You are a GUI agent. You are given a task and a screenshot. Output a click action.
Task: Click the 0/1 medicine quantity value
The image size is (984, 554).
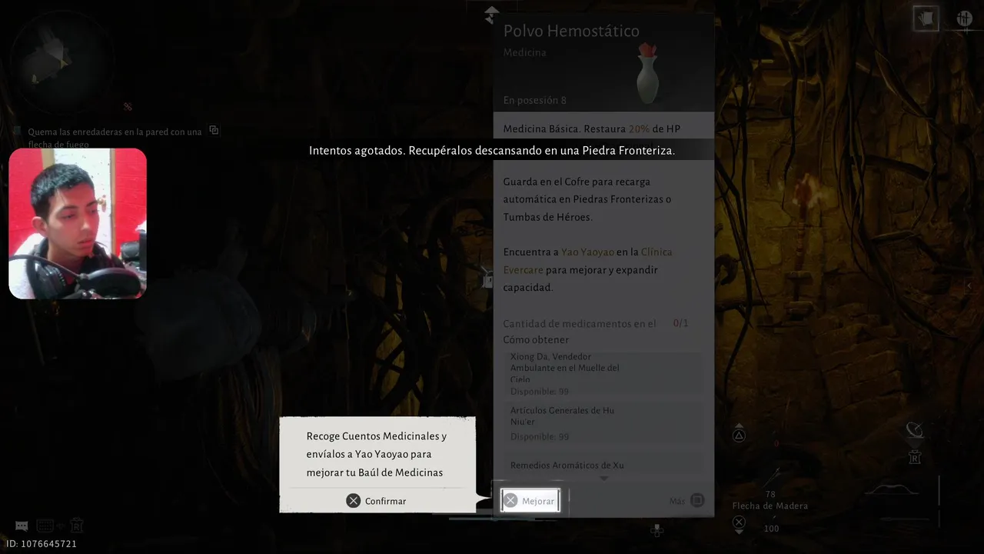pos(680,323)
